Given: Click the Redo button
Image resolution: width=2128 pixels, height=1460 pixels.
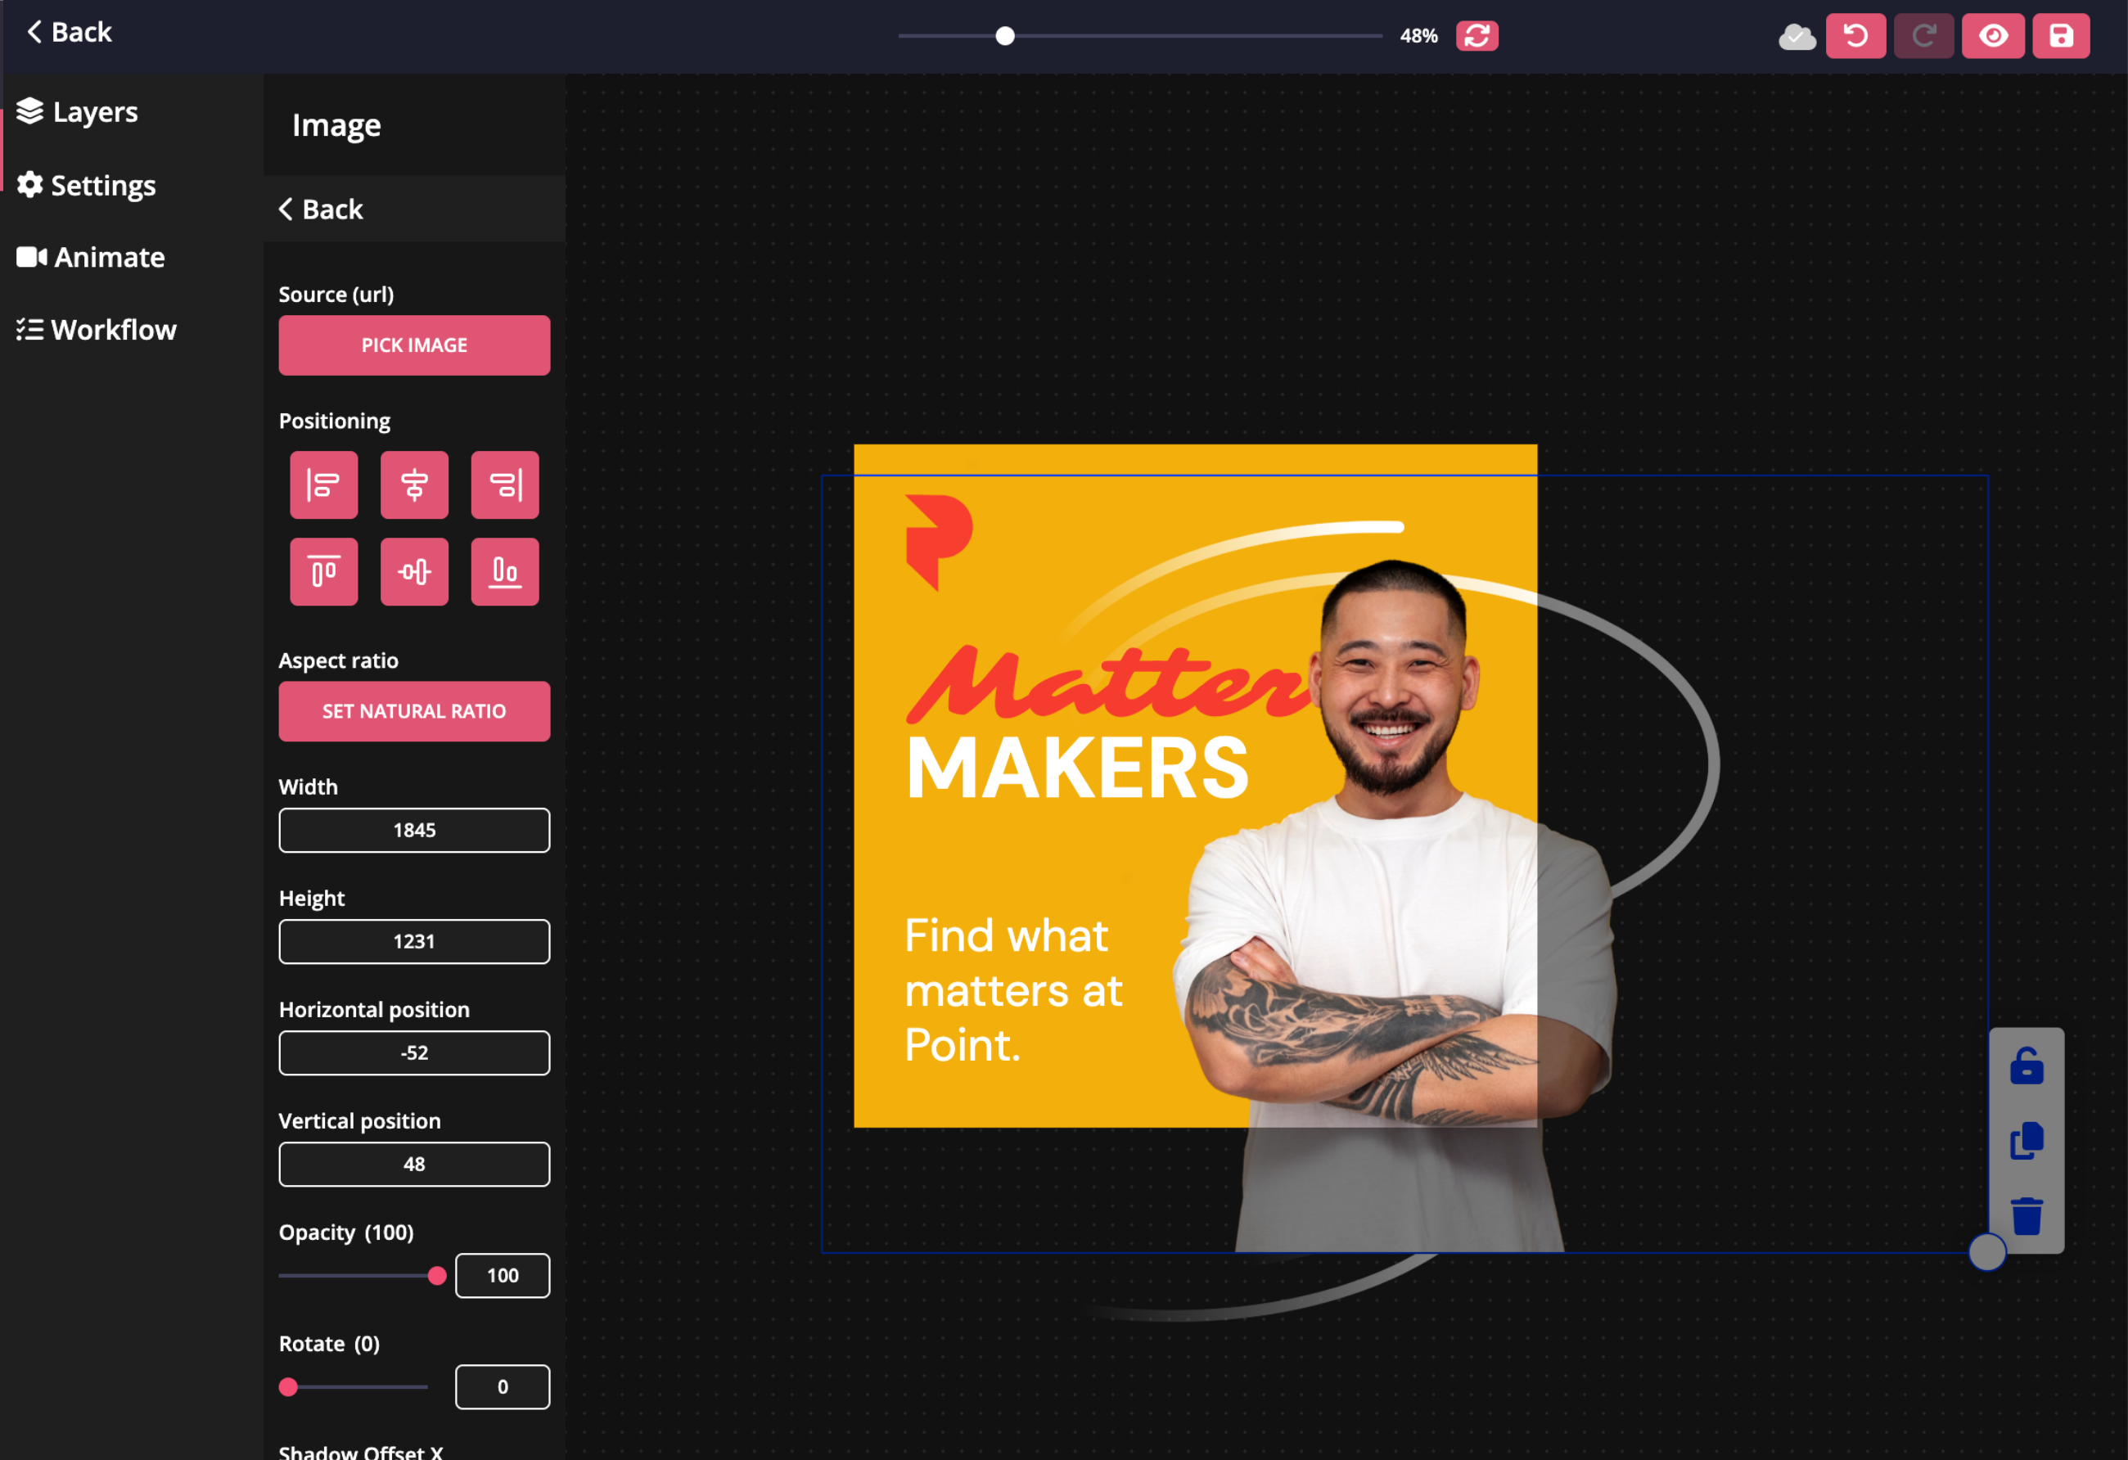Looking at the screenshot, I should click(1924, 36).
